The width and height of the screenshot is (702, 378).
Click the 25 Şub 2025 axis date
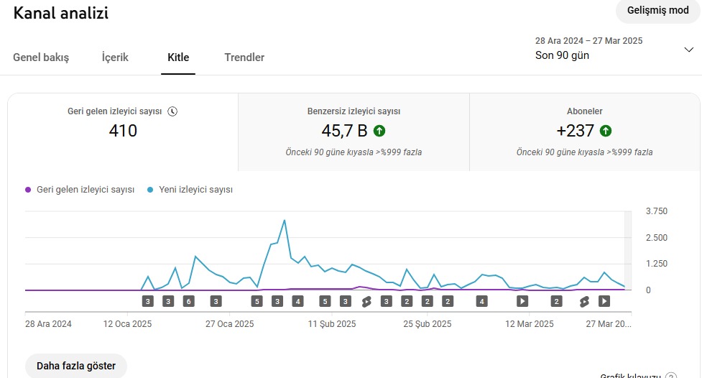click(427, 324)
